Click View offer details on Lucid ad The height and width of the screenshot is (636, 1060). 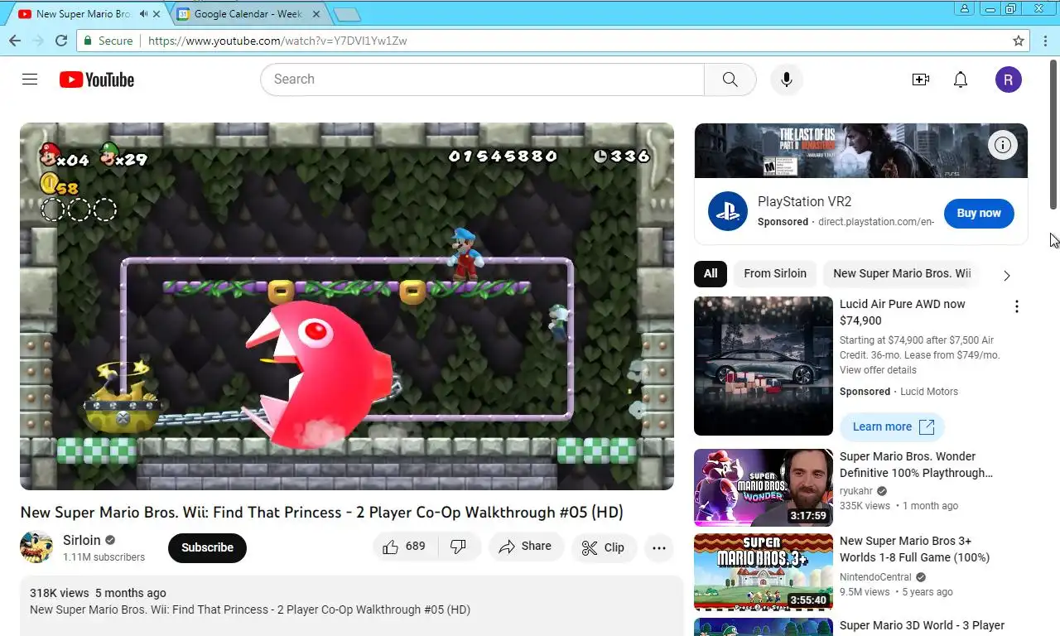878,369
